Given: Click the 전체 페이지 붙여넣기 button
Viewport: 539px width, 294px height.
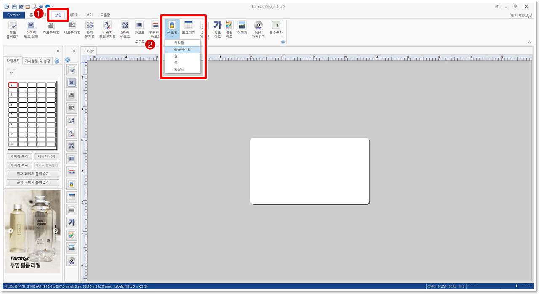Looking at the screenshot, I should tap(33, 183).
